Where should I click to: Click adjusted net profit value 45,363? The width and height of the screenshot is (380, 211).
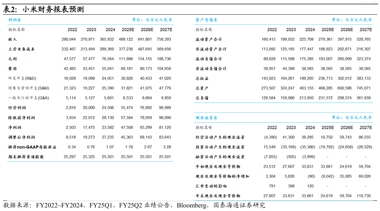[x=127, y=137]
